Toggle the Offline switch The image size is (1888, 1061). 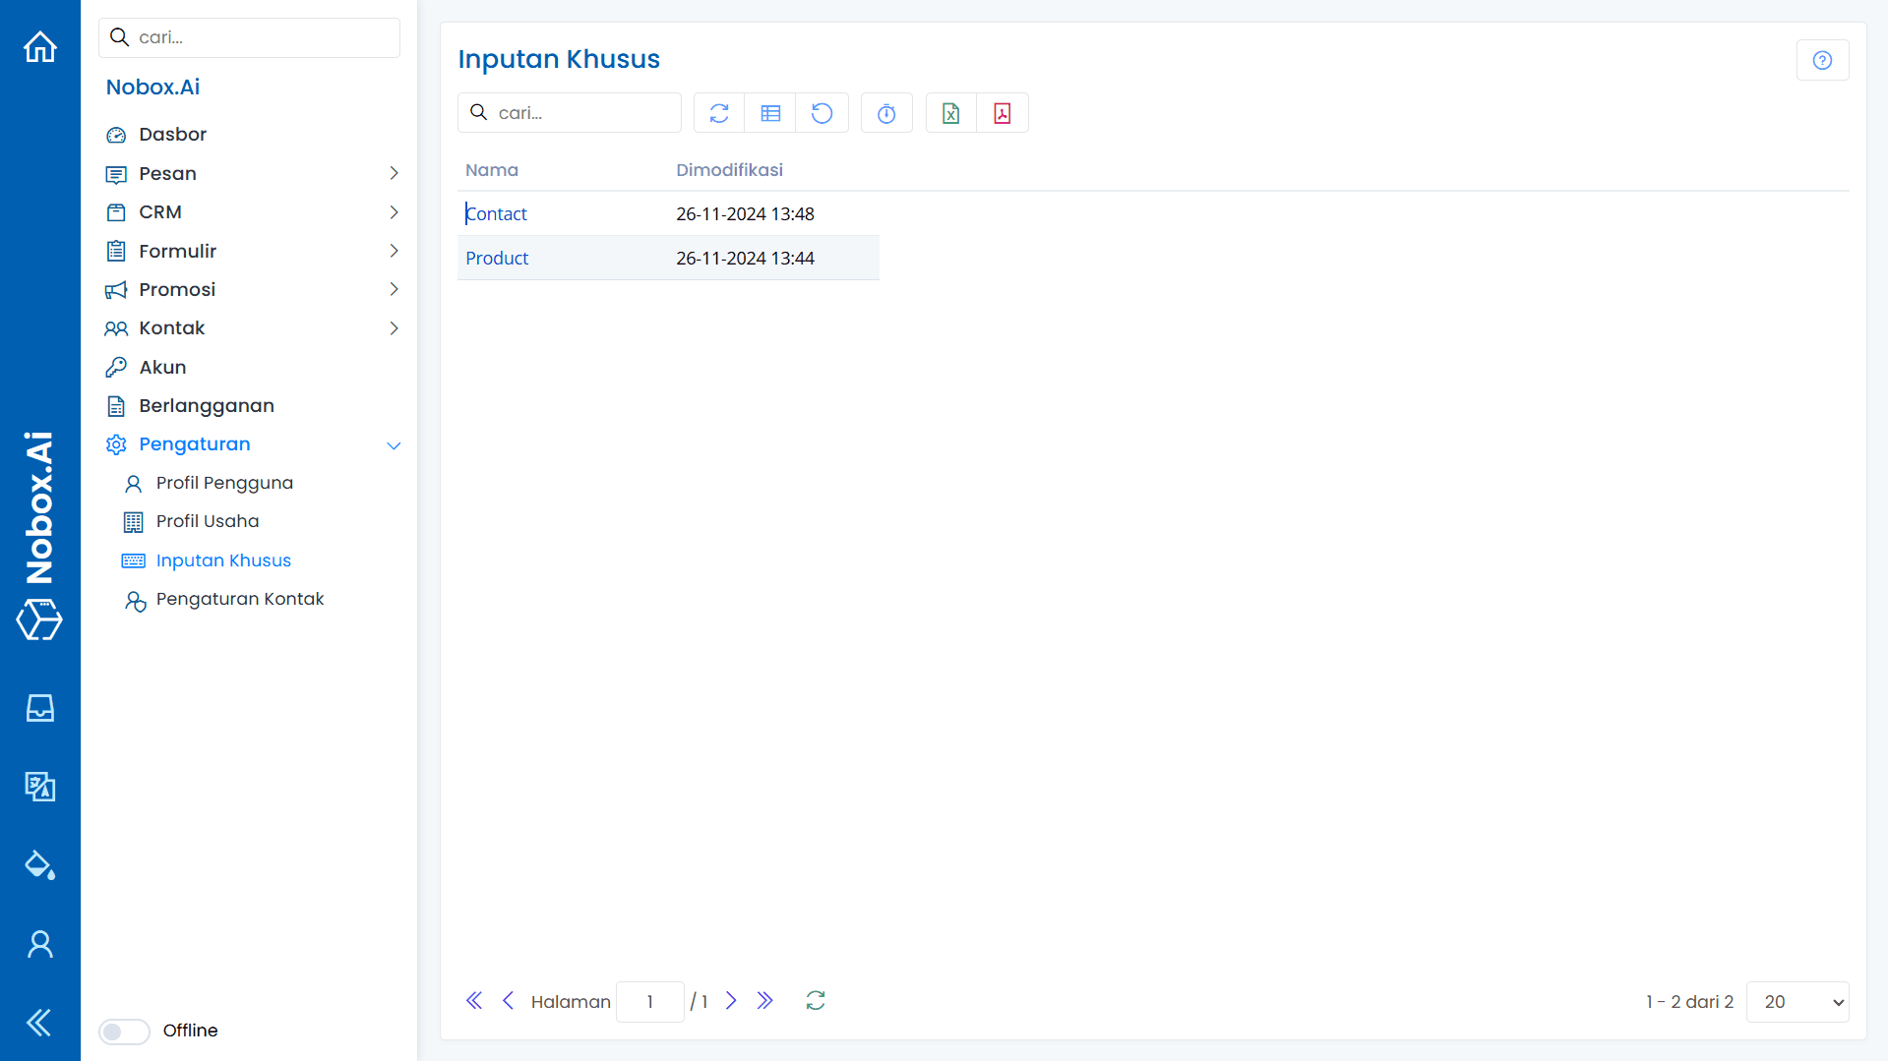pyautogui.click(x=123, y=1031)
